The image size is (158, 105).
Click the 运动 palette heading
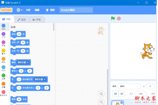pos(13,27)
